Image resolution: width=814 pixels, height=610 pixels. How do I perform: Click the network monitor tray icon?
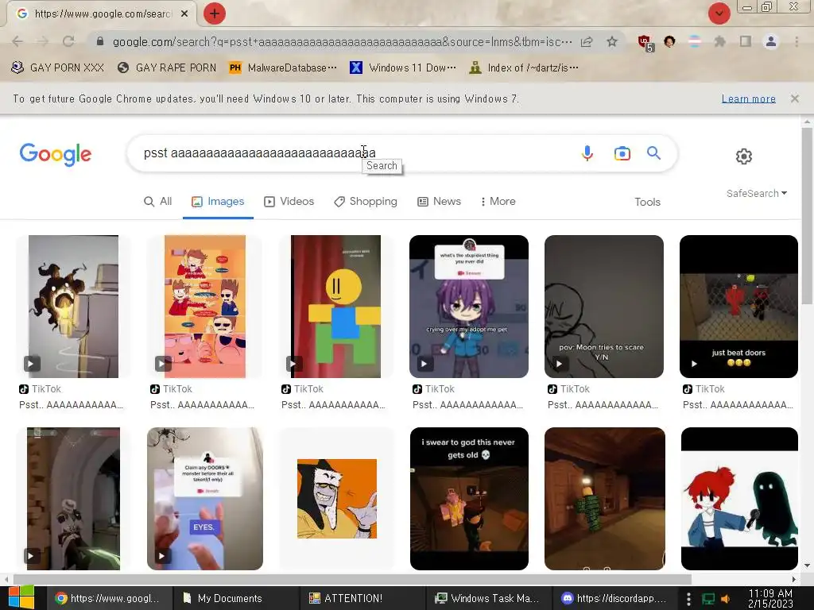[x=708, y=599]
